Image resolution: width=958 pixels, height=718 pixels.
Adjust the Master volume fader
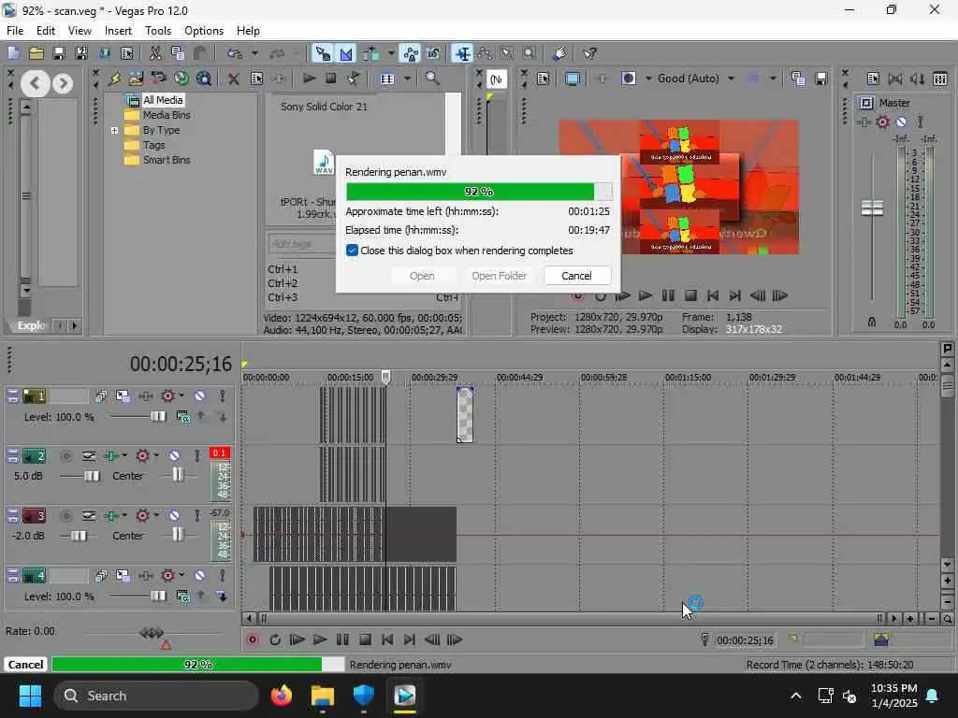[872, 208]
